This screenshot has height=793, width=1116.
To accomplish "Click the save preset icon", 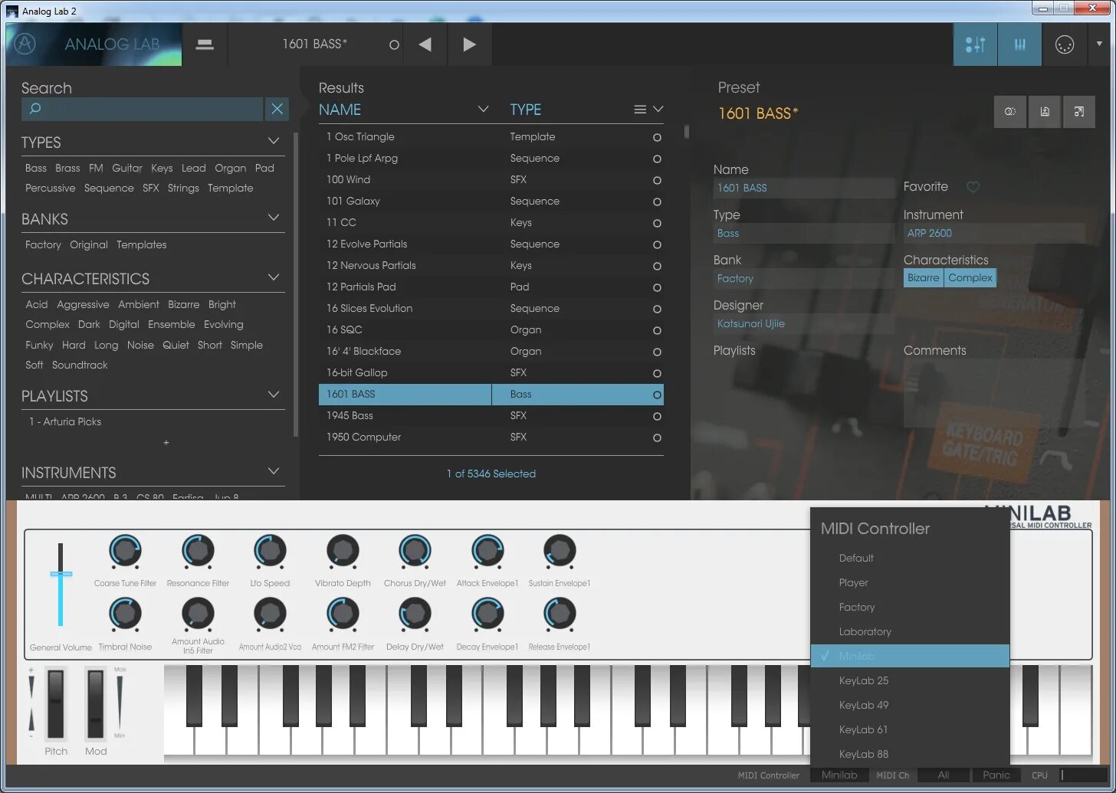I will coord(1044,112).
